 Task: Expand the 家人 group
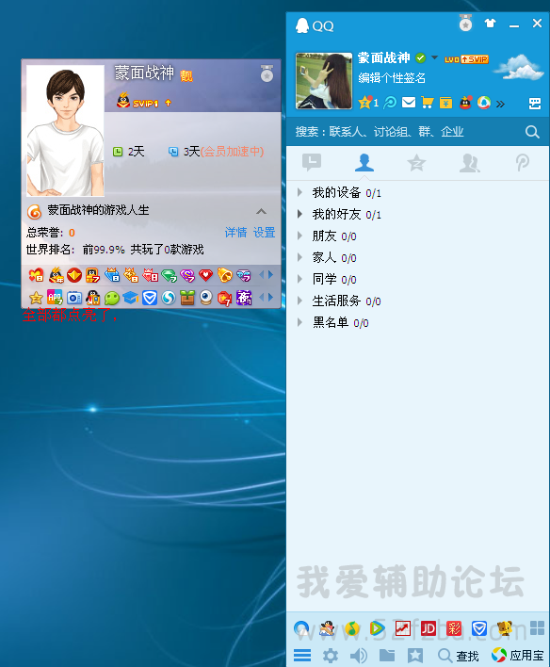click(299, 257)
